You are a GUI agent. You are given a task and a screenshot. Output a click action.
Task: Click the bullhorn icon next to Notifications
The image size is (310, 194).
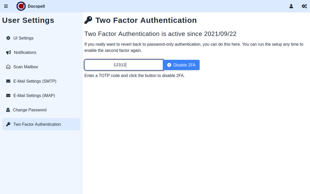tap(8, 53)
